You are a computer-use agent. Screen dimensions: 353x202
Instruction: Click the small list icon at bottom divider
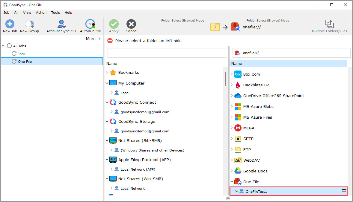[x=228, y=198]
